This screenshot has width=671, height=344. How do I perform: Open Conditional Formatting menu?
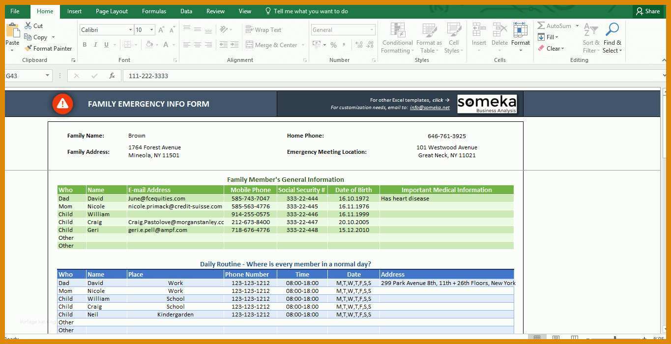398,38
